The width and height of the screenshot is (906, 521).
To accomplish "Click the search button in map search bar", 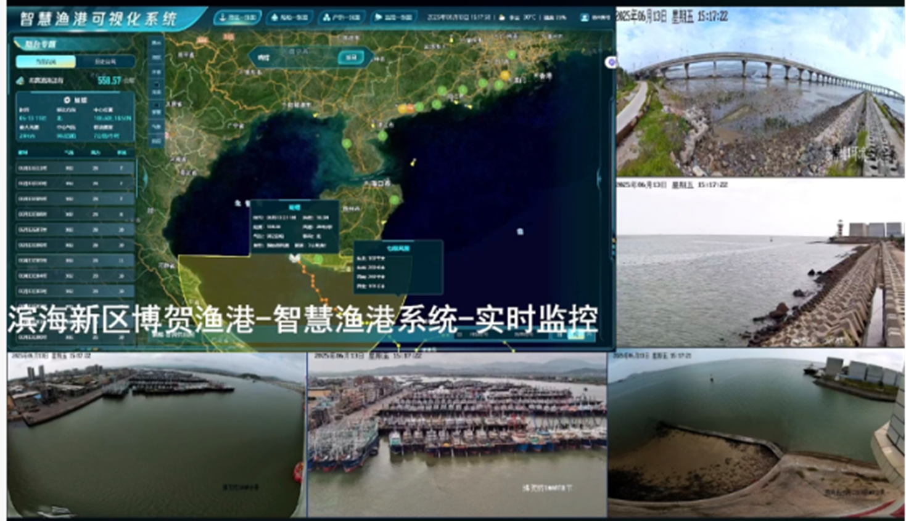I will pos(351,57).
